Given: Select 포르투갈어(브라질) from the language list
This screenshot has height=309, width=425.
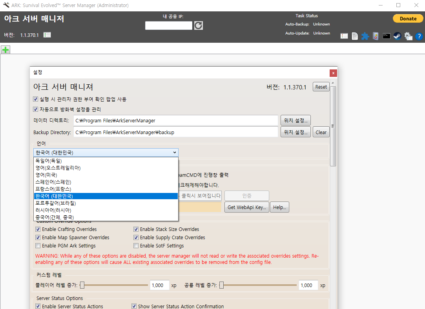Looking at the screenshot, I should point(106,203).
